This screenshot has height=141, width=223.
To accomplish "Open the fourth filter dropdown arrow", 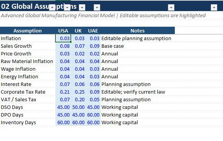I will 97,8.
